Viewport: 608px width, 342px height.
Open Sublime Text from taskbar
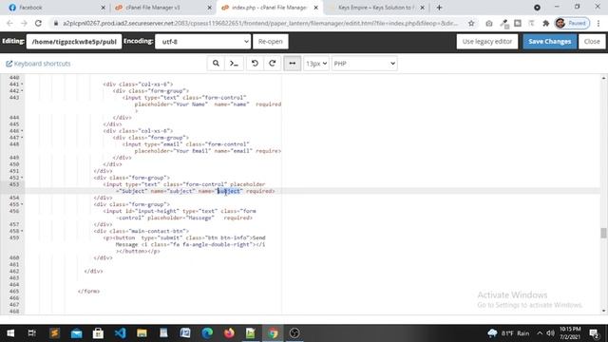[x=54, y=333]
